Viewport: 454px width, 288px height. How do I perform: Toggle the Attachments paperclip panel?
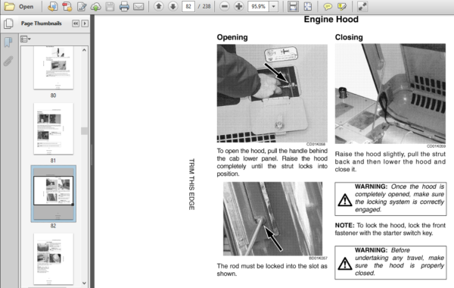tap(8, 61)
